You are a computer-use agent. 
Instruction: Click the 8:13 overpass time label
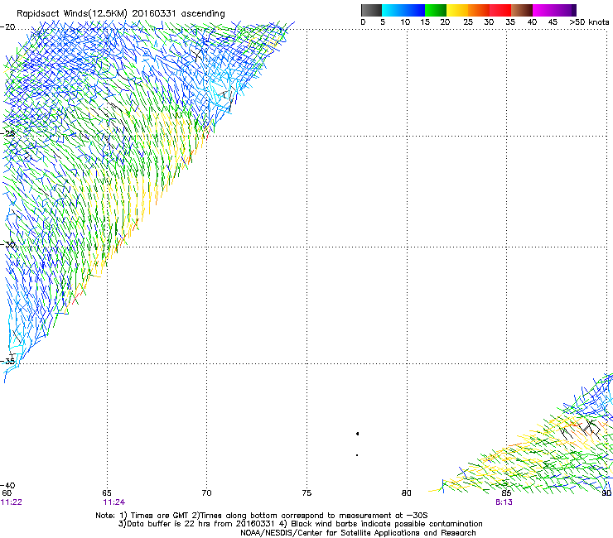click(504, 502)
